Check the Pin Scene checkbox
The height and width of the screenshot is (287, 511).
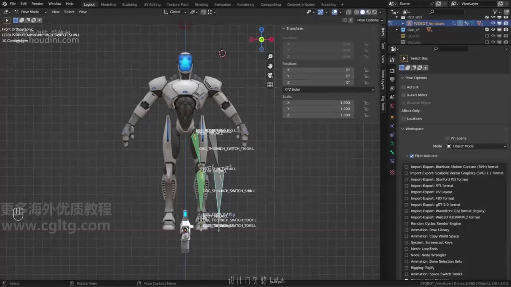point(447,138)
